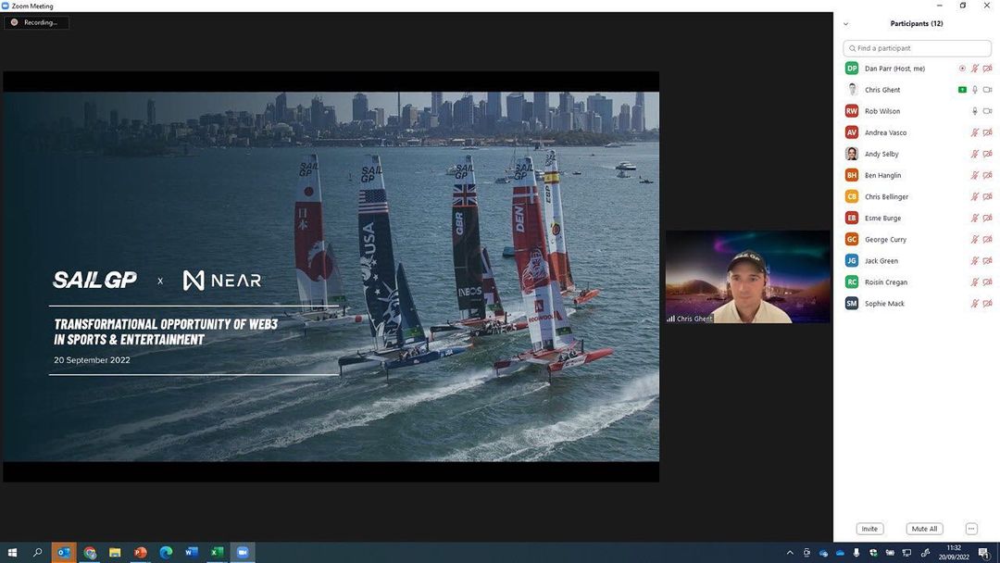The image size is (1000, 563).
Task: Open the more options ellipsis in Participants
Action: 970,529
